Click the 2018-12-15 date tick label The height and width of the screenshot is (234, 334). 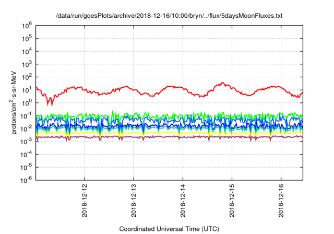(232, 201)
